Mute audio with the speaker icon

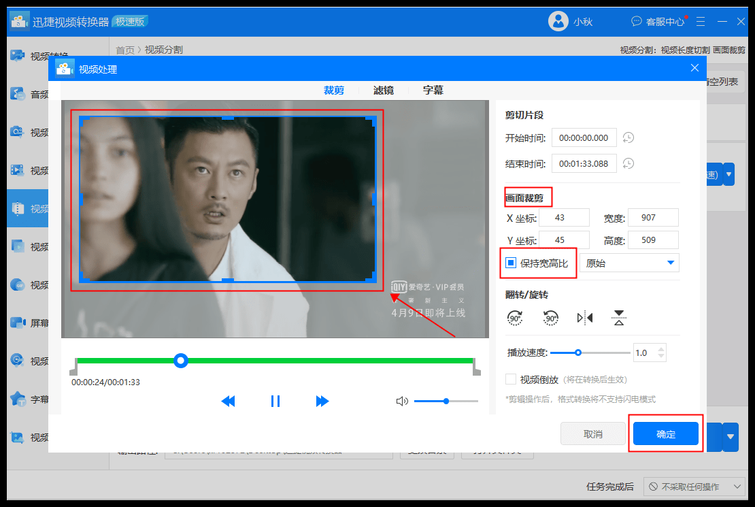[x=402, y=402]
